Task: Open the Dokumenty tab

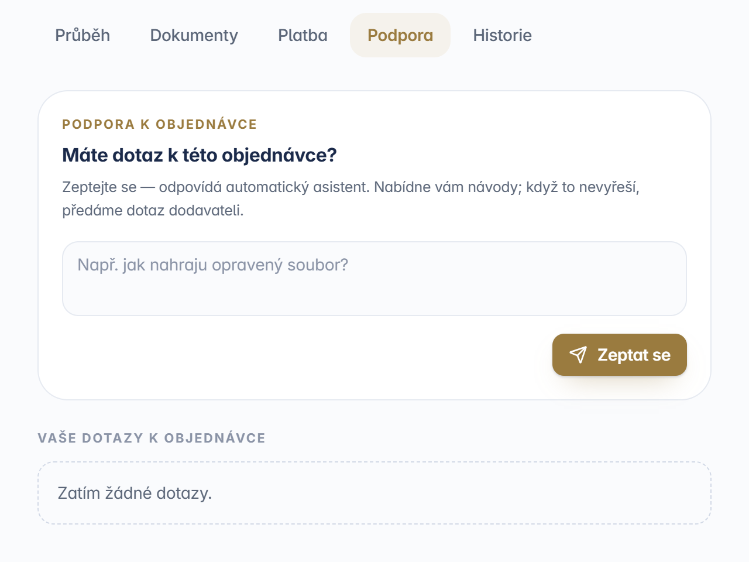Action: click(x=194, y=35)
